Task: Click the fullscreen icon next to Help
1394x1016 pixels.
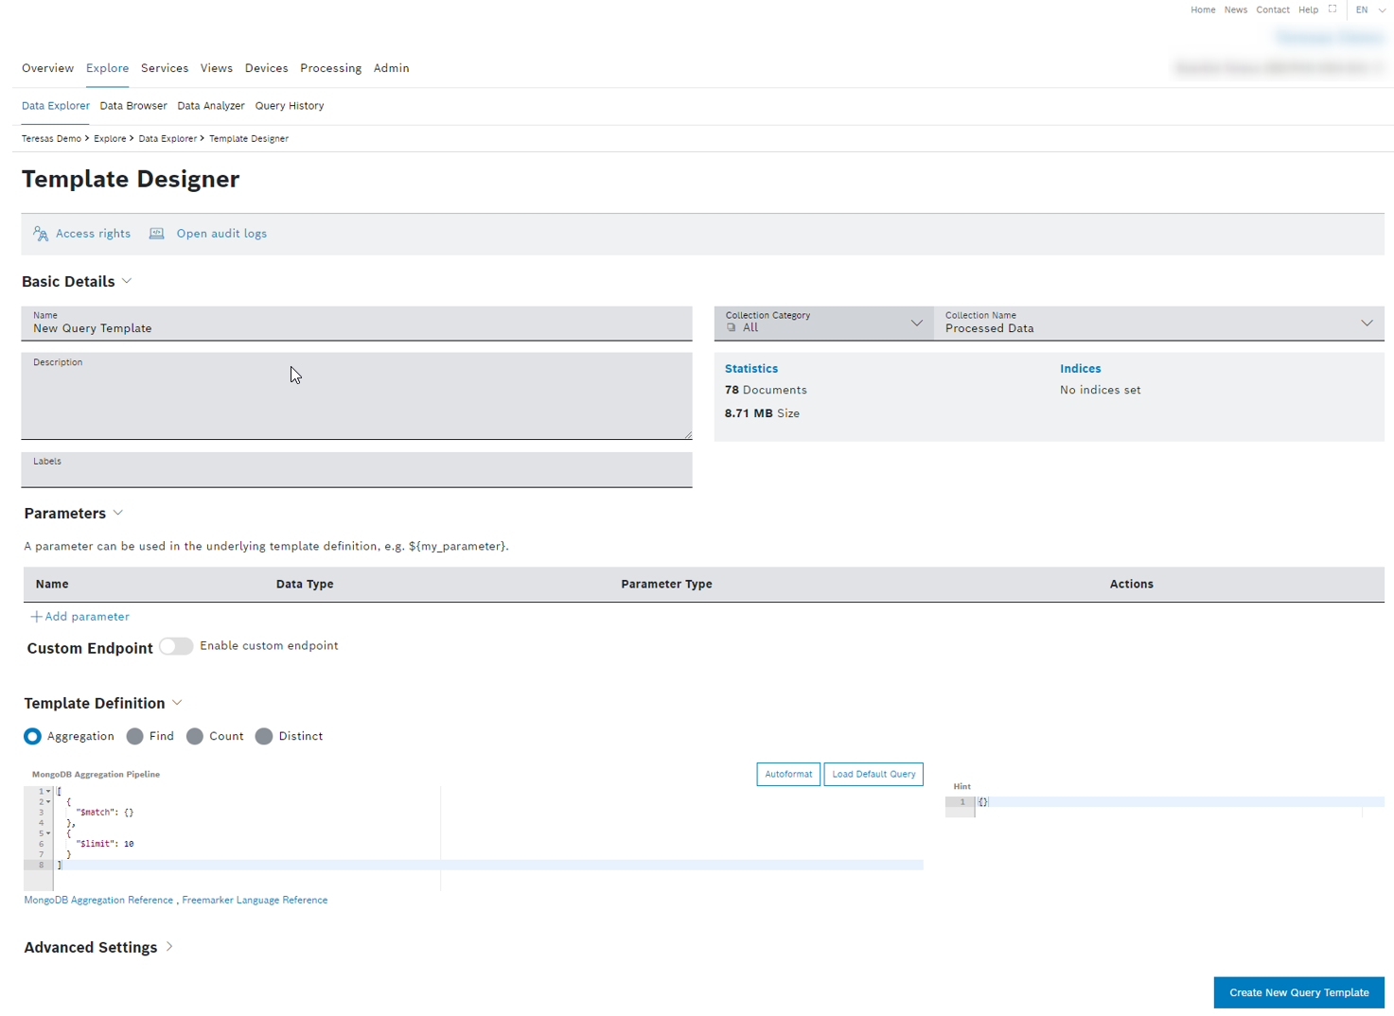Action: [1332, 9]
